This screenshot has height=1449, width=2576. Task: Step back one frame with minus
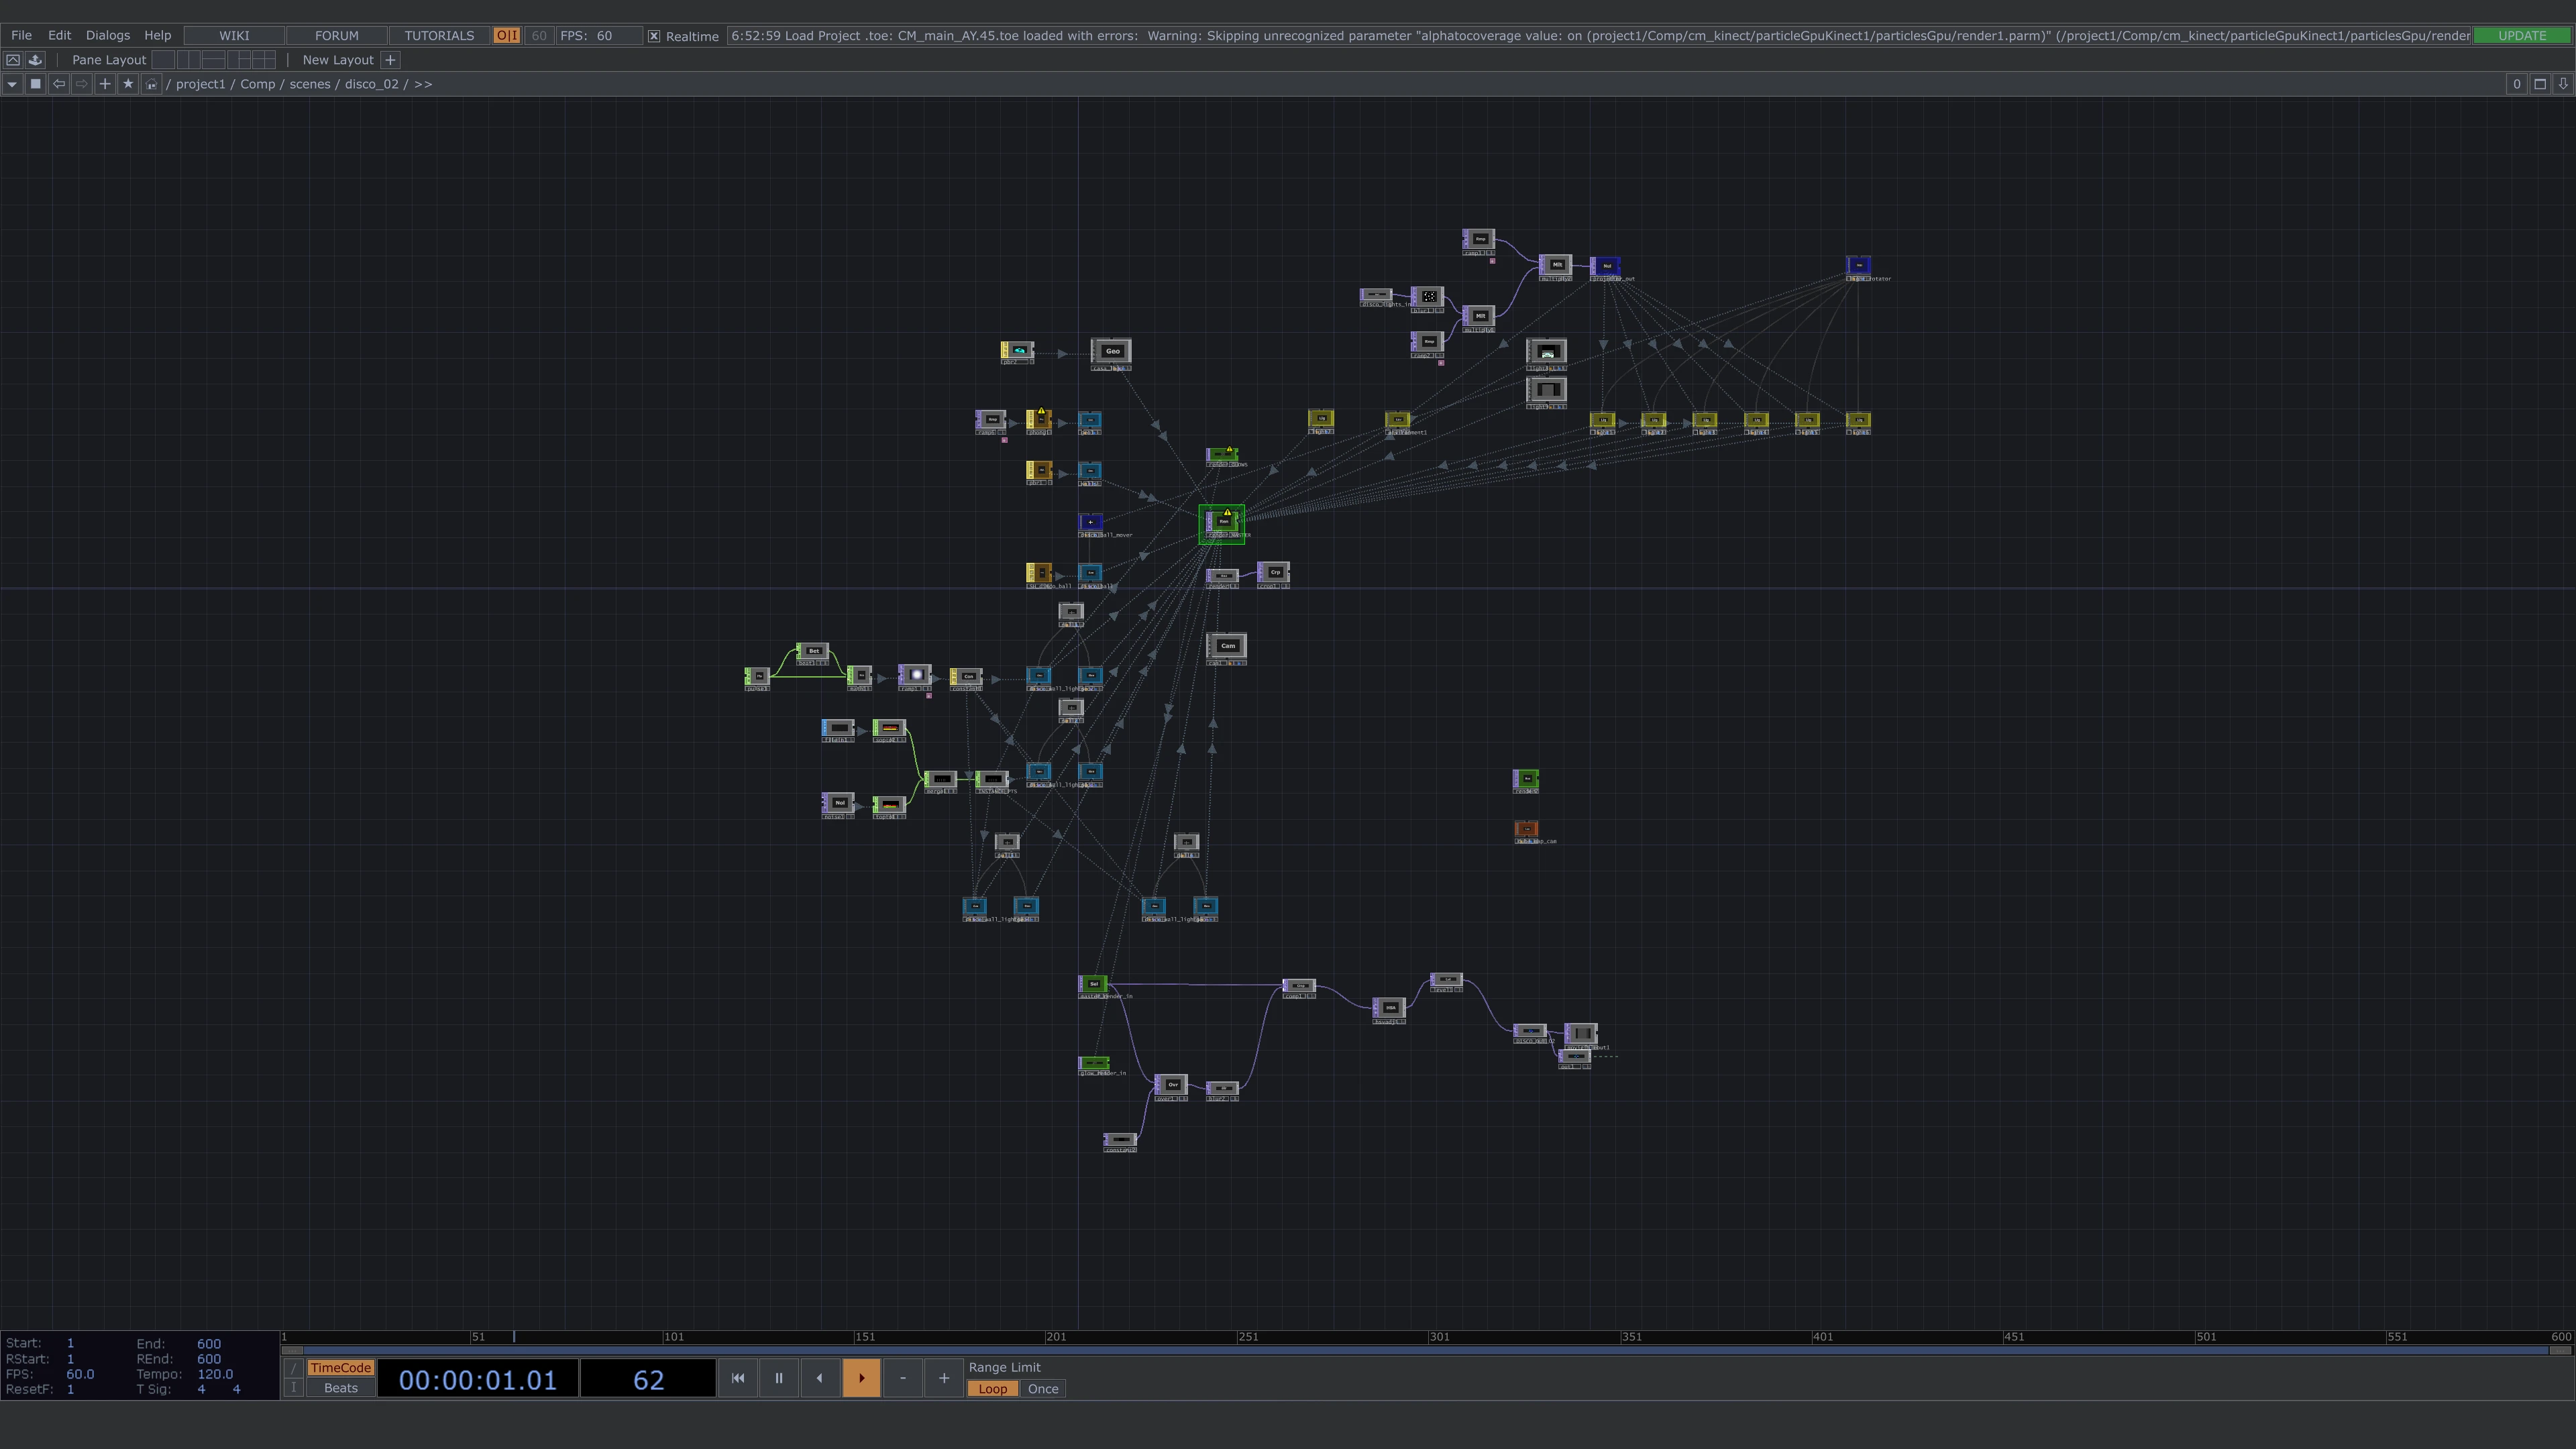coord(902,1378)
